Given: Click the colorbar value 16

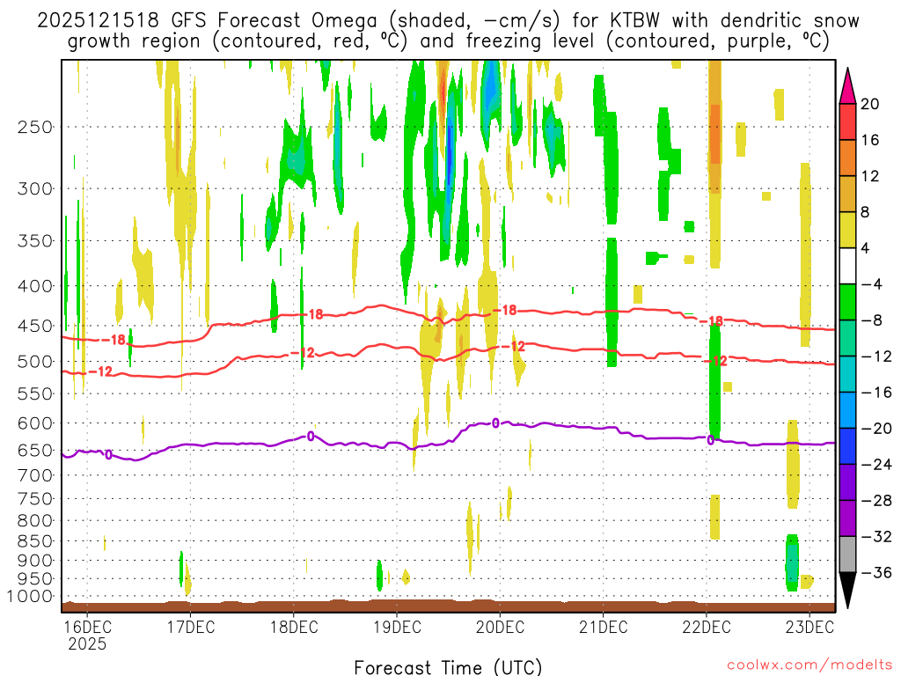Looking at the screenshot, I should 870,140.
